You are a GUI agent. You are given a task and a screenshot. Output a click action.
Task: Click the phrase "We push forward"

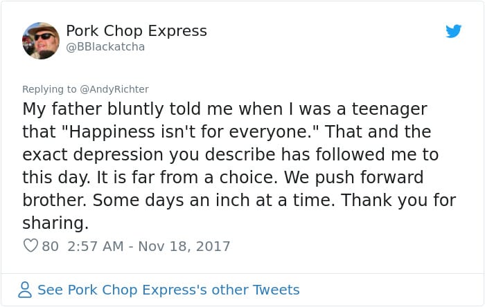(354, 178)
